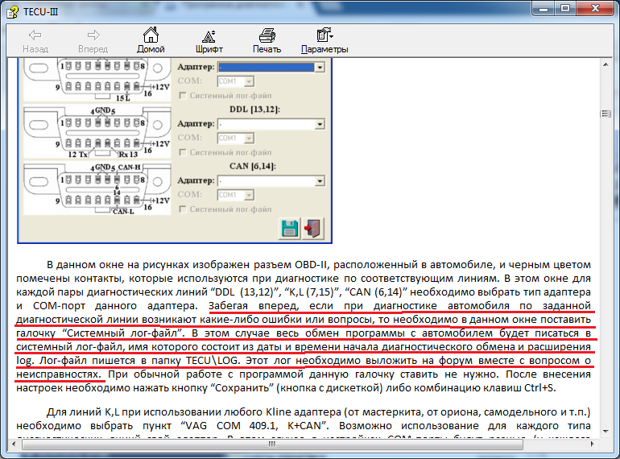Toggle the first Системный лог-файл checkbox
The image size is (620, 459).
tap(183, 95)
